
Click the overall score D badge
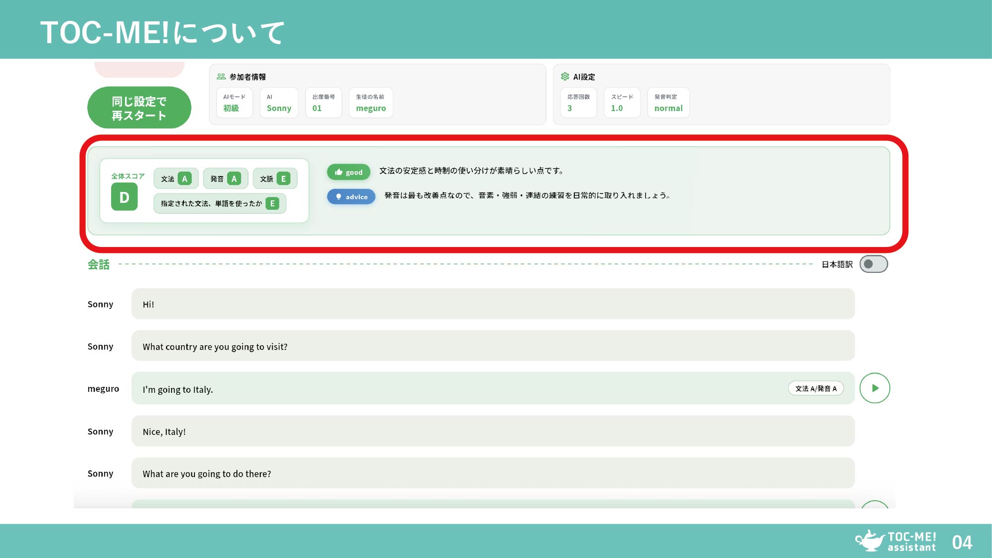124,197
